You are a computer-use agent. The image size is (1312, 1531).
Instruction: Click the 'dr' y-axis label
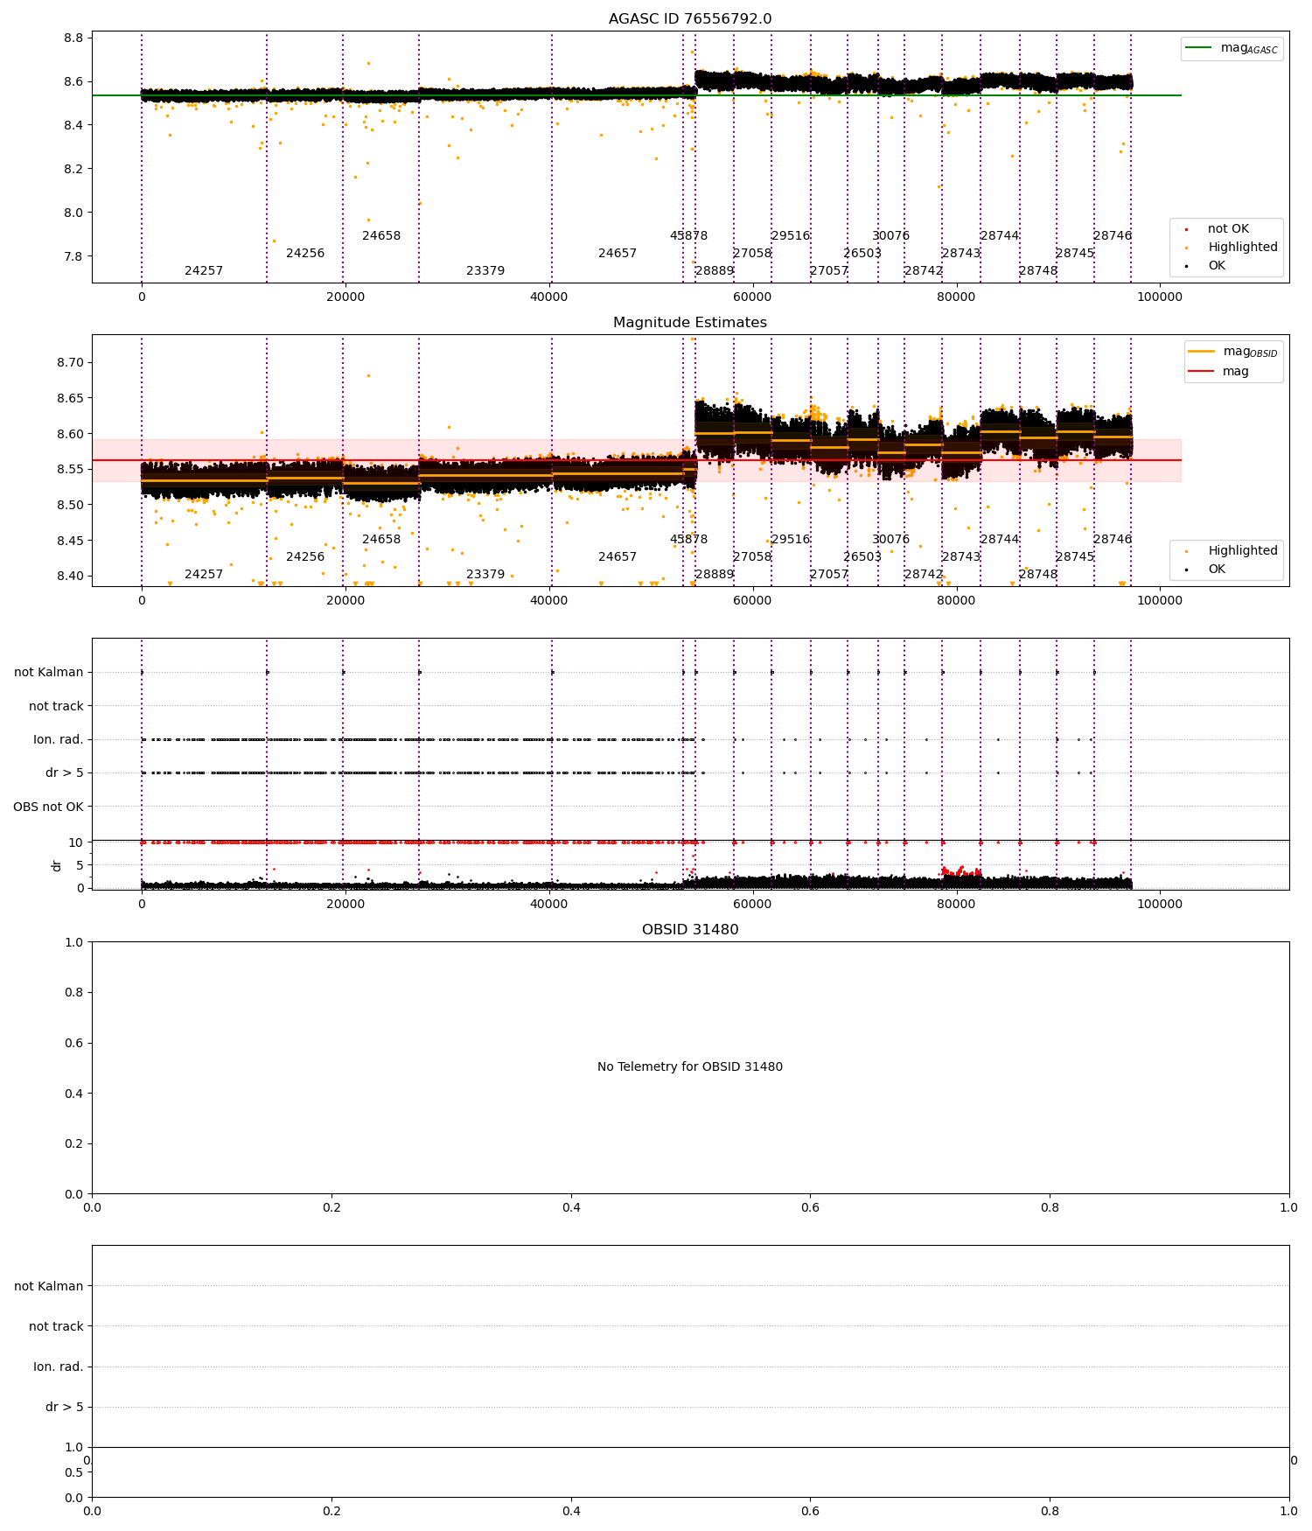pos(57,865)
